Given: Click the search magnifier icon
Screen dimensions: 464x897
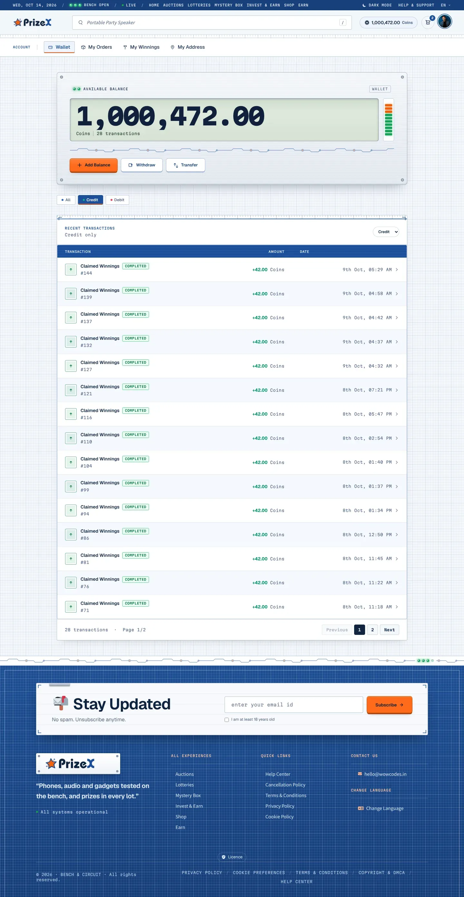Looking at the screenshot, I should click(81, 23).
